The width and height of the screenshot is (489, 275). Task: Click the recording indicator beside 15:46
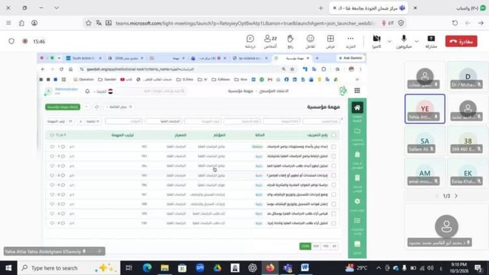point(25,41)
